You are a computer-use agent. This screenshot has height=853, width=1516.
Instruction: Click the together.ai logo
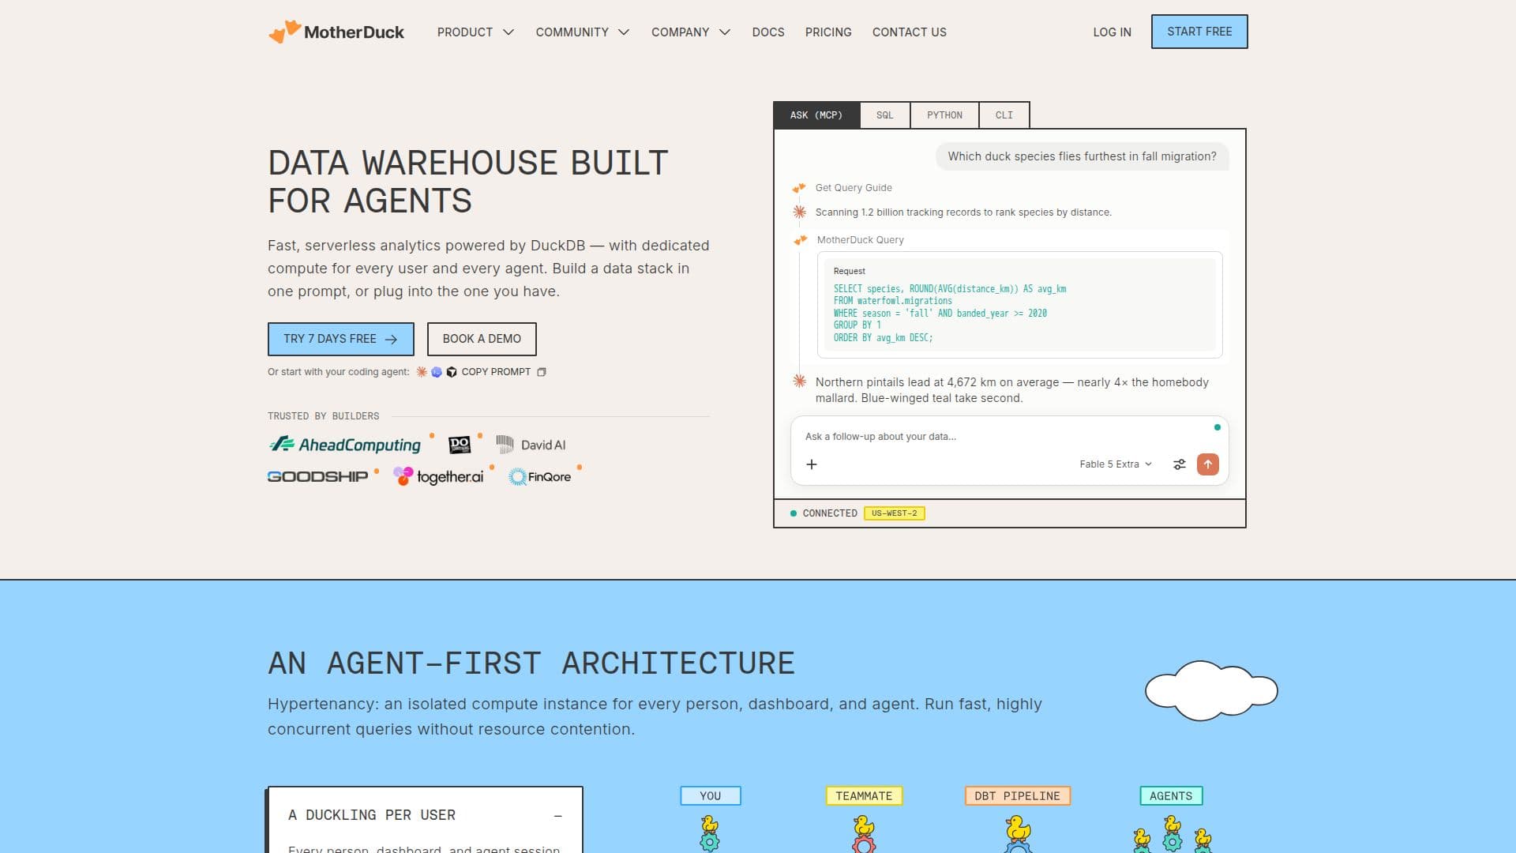pyautogui.click(x=438, y=476)
